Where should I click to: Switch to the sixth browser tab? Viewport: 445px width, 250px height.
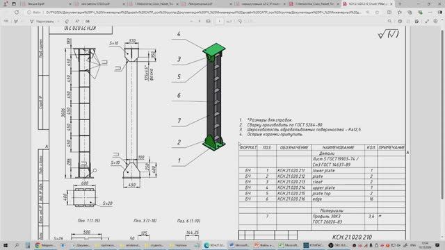click(313, 4)
